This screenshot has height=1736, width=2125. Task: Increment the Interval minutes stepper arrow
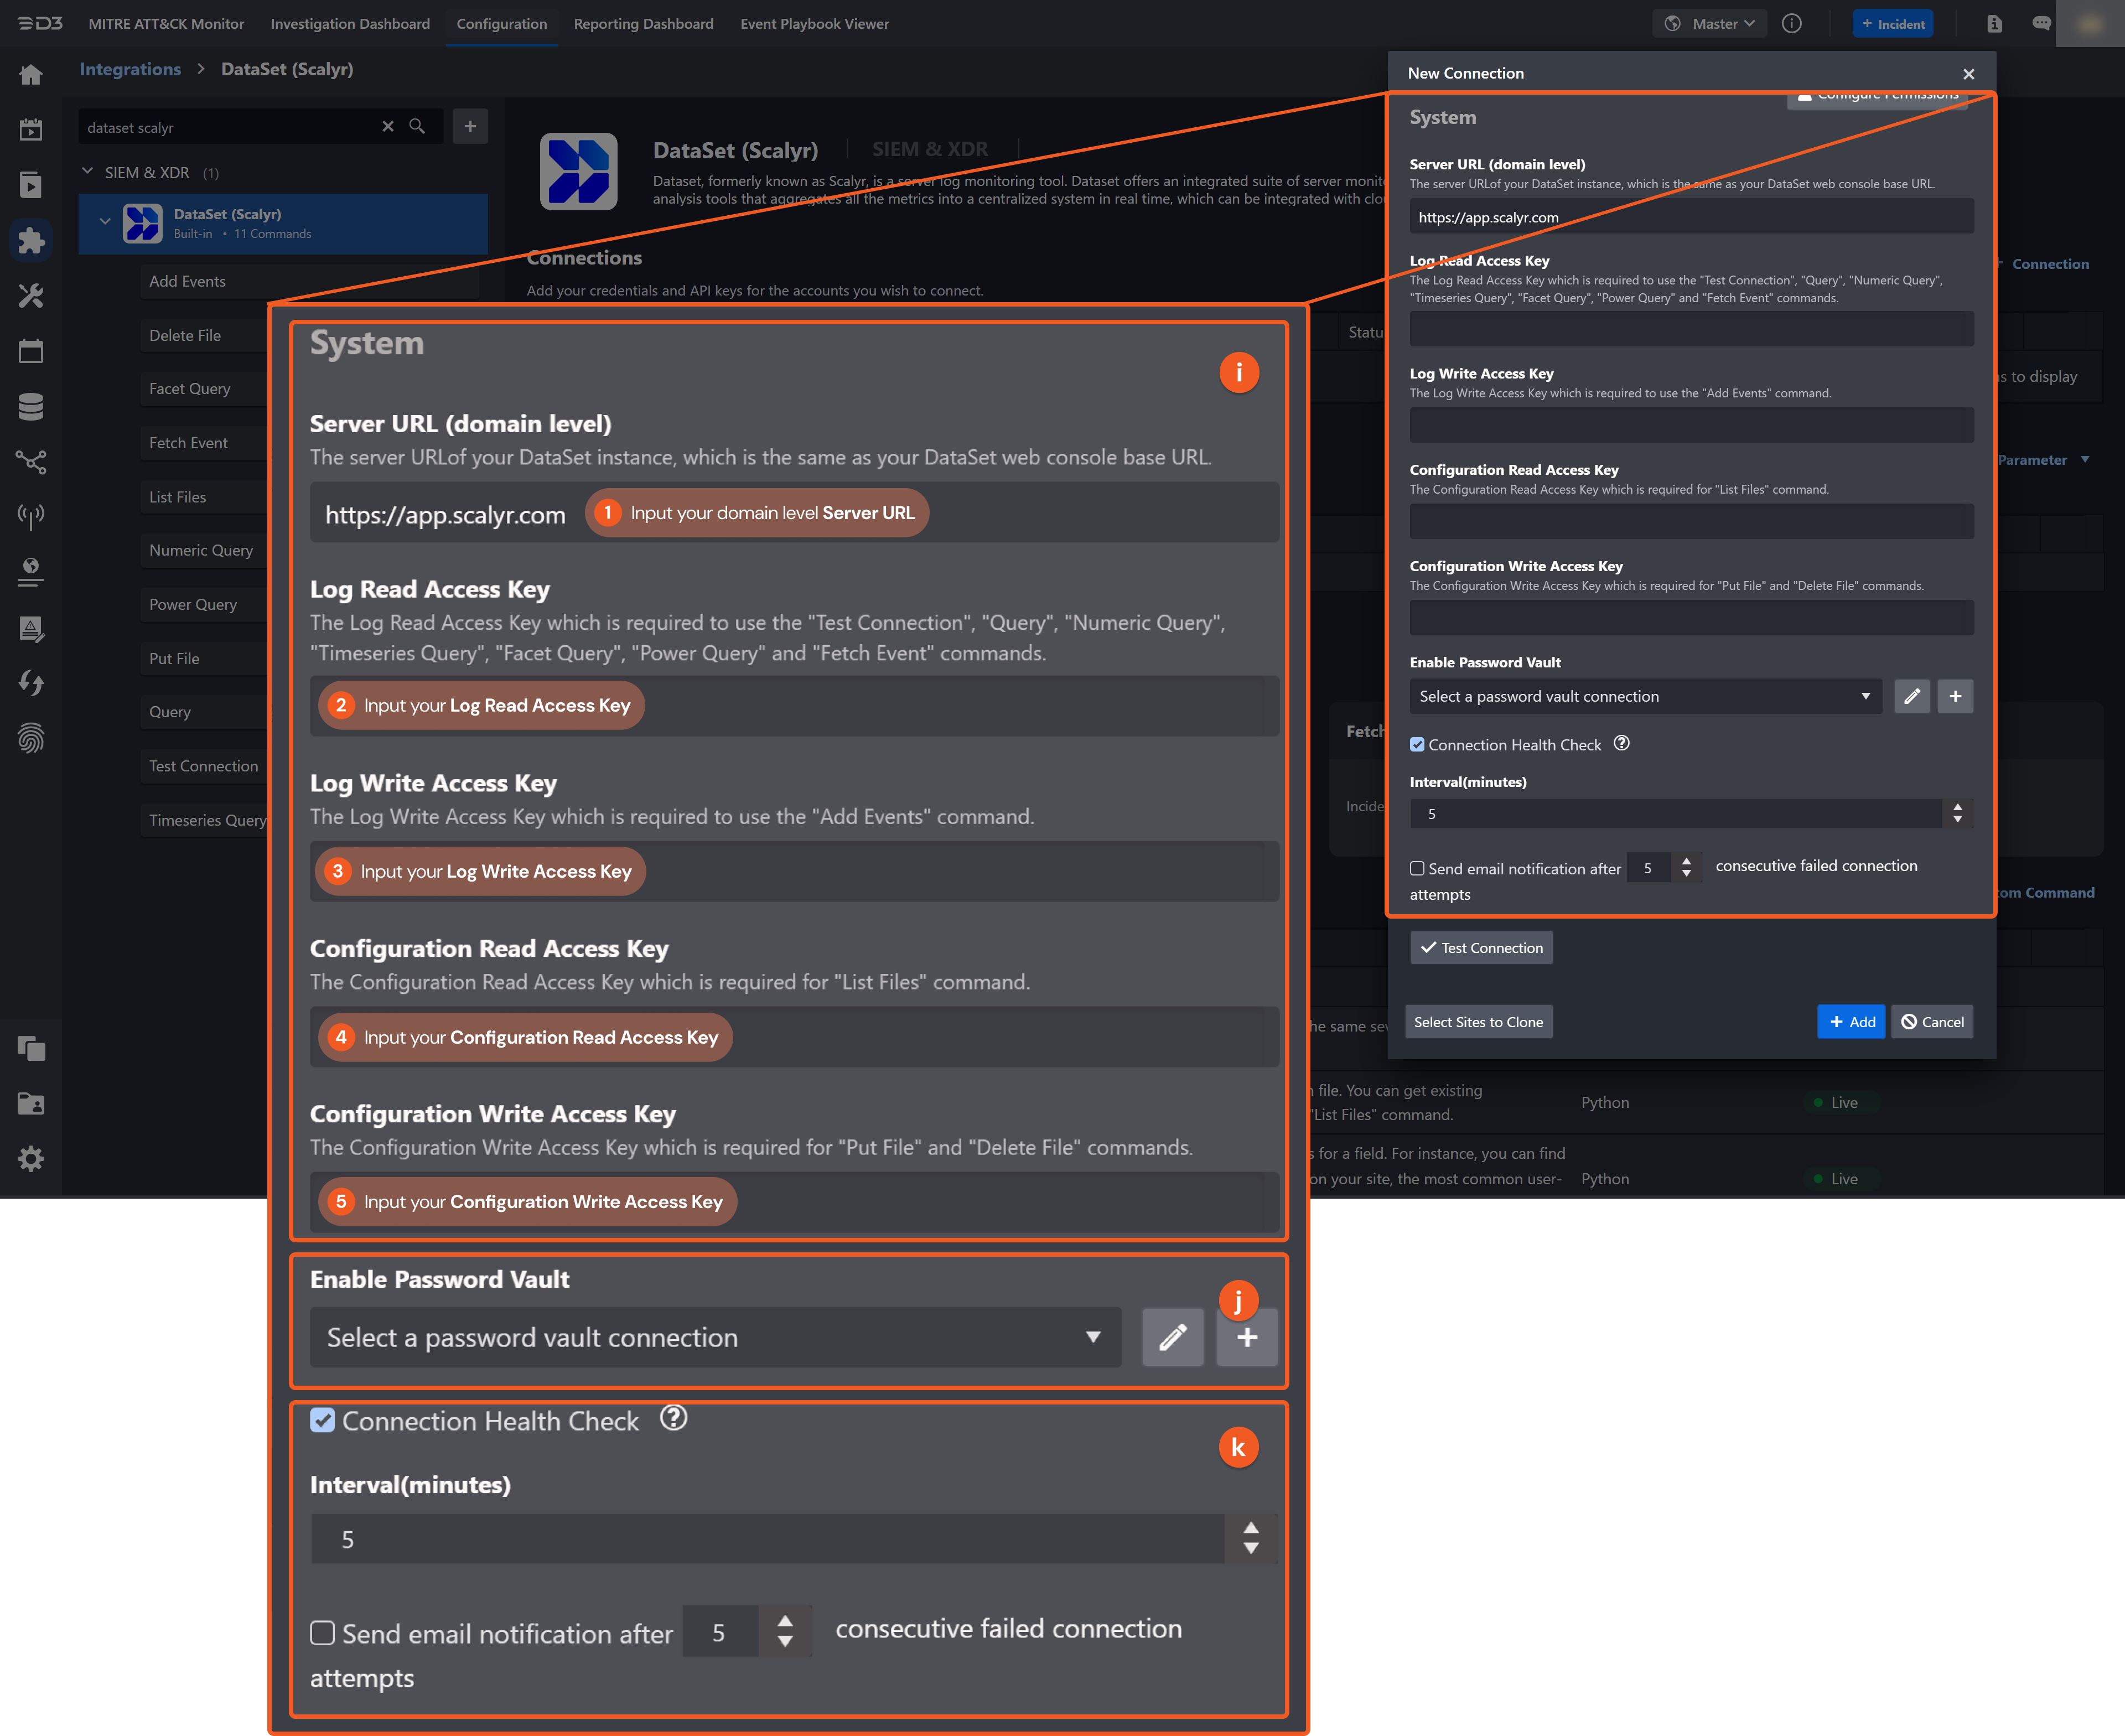point(1250,1527)
